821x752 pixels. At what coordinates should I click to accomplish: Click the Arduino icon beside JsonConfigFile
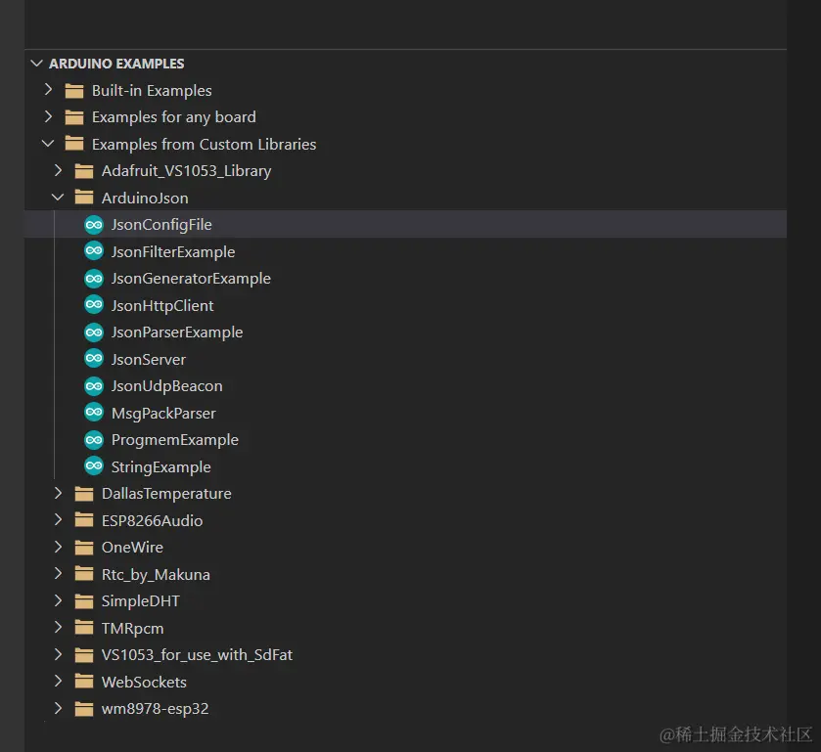click(94, 225)
